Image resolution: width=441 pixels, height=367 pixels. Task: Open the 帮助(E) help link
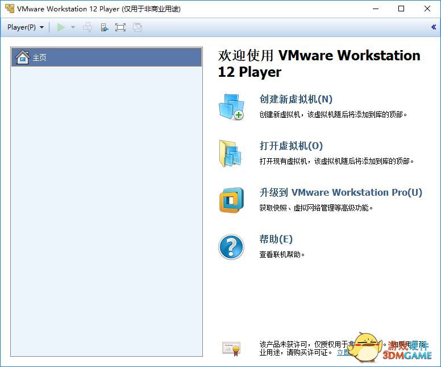pos(276,239)
